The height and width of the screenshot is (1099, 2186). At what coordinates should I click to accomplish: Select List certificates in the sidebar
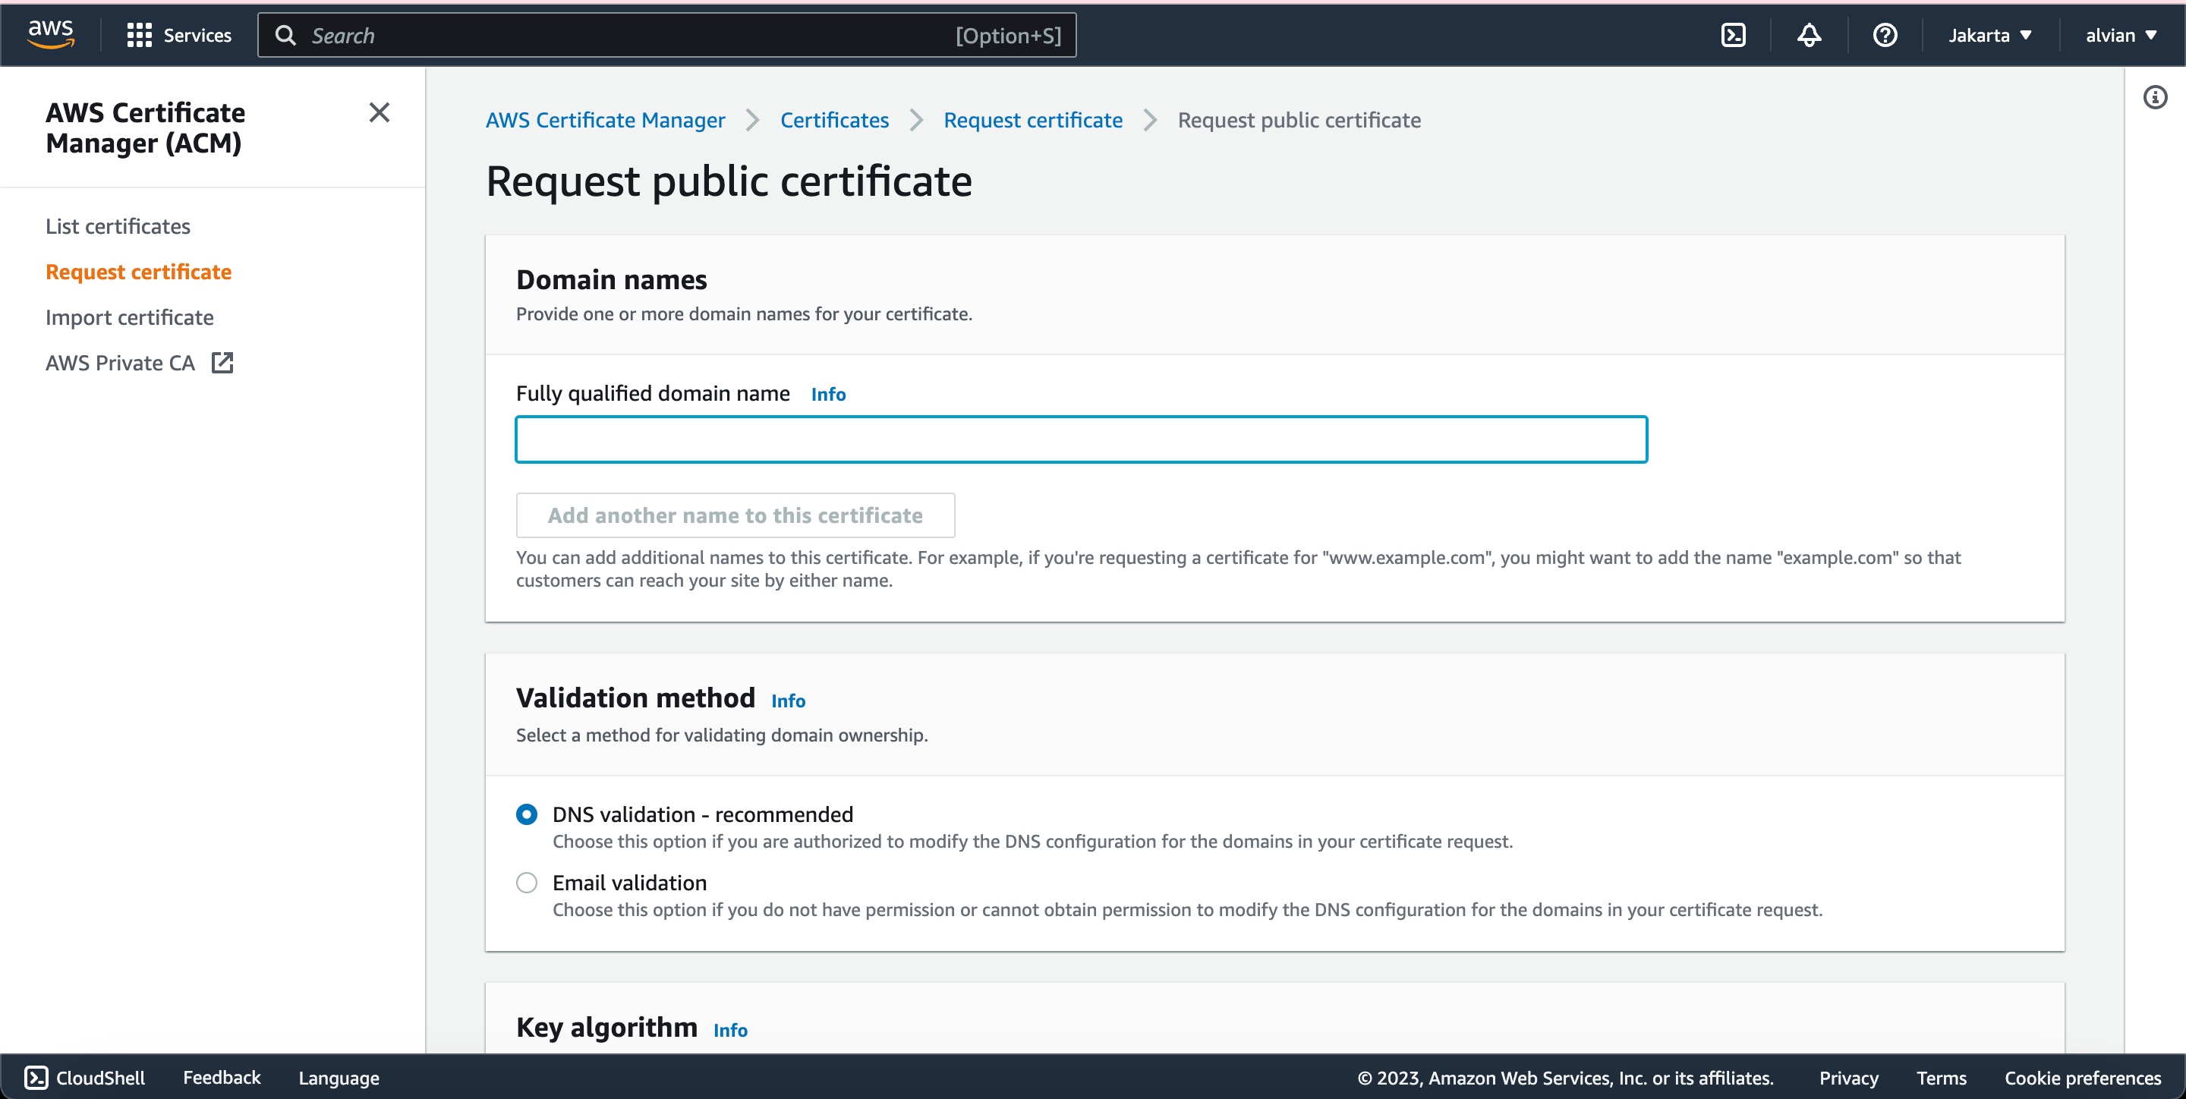click(117, 225)
